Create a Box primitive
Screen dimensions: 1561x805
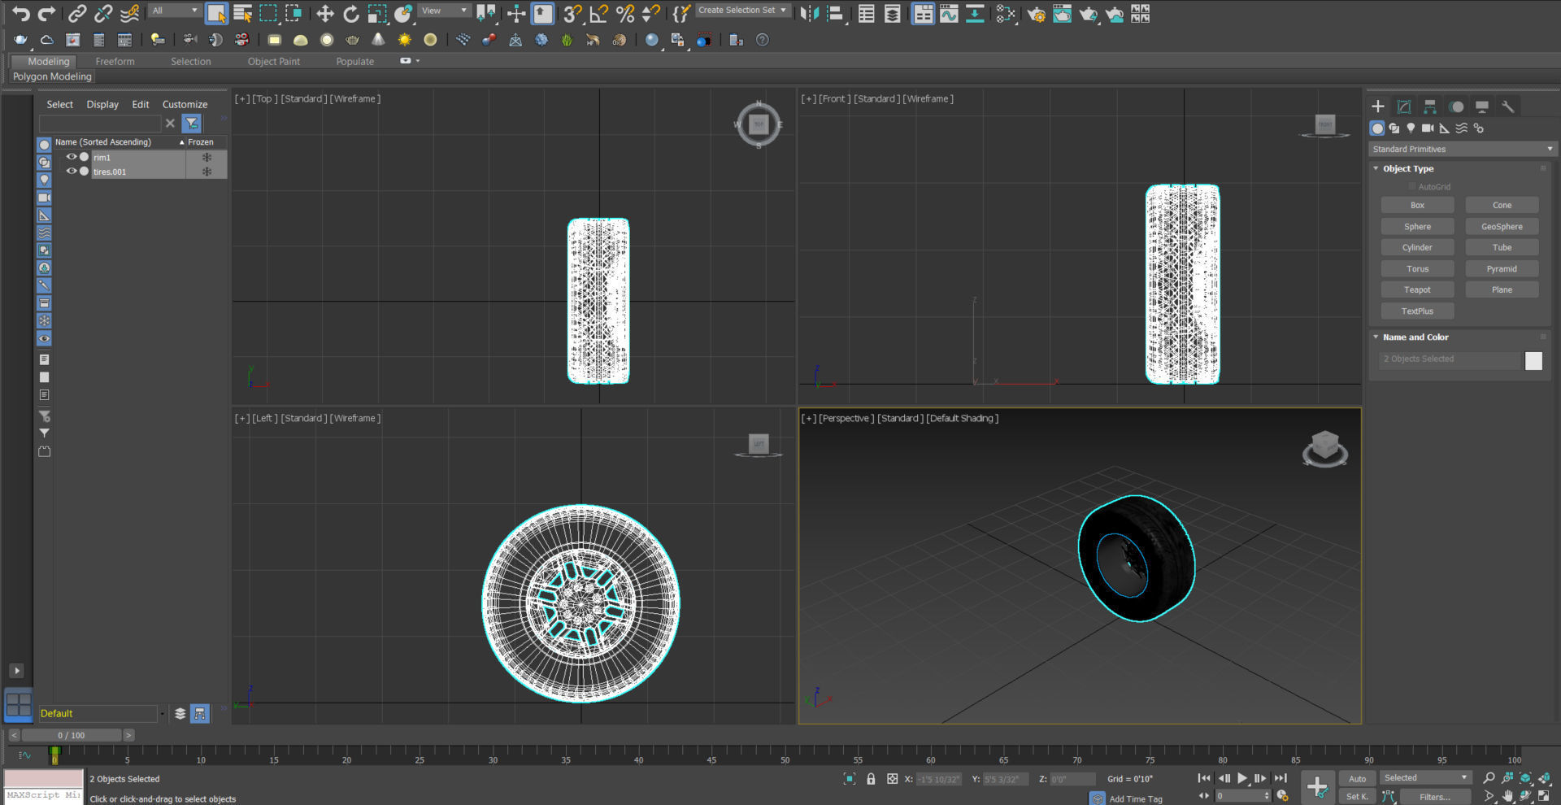pos(1417,205)
